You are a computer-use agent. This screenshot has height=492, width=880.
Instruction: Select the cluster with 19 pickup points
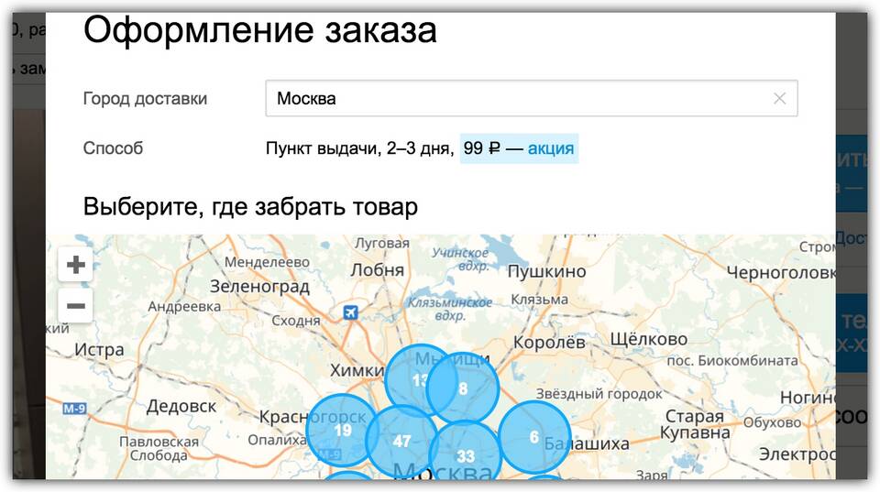point(342,431)
